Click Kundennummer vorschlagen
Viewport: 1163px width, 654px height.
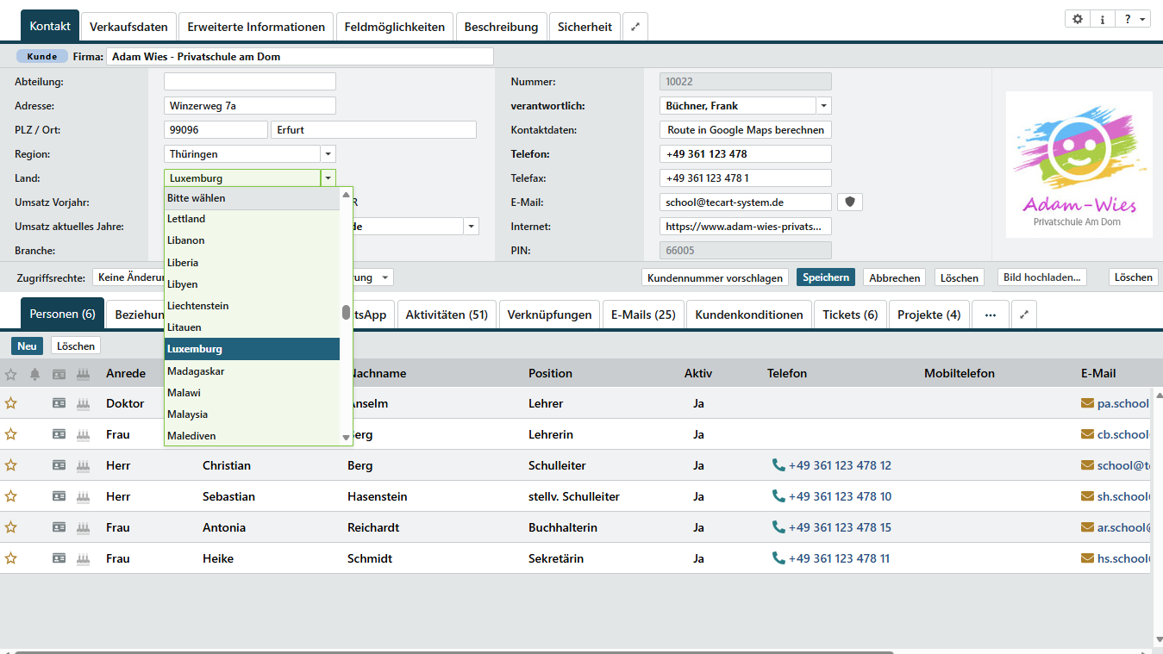click(x=716, y=277)
